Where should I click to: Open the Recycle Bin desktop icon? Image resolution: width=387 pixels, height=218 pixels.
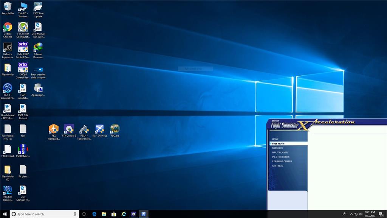[8, 8]
